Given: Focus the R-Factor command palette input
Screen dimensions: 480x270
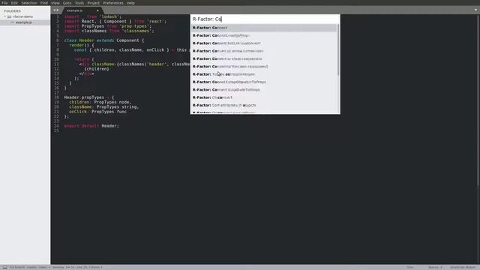Looking at the screenshot, I should point(265,19).
